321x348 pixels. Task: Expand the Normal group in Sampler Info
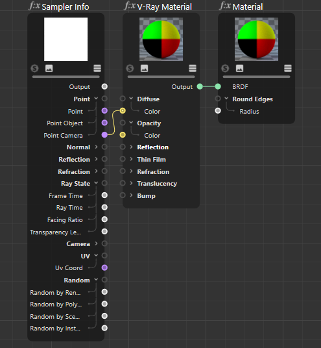[x=96, y=147]
